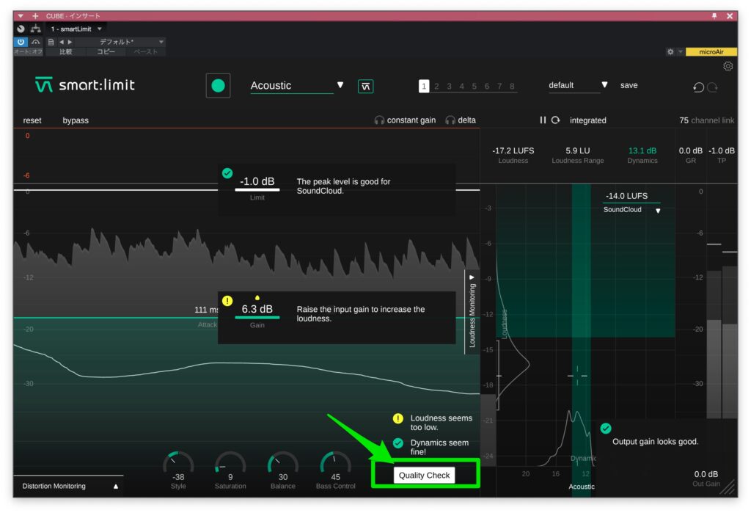Toggle the plugin power button
Image resolution: width=751 pixels, height=513 pixels.
click(x=21, y=42)
